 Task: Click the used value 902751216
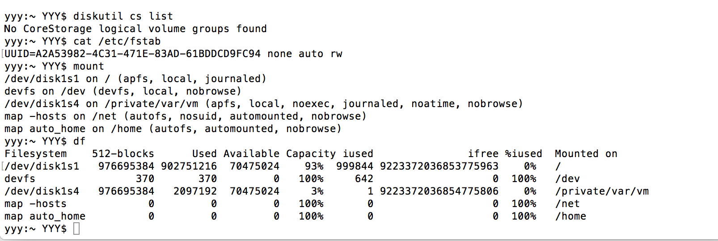click(x=189, y=166)
